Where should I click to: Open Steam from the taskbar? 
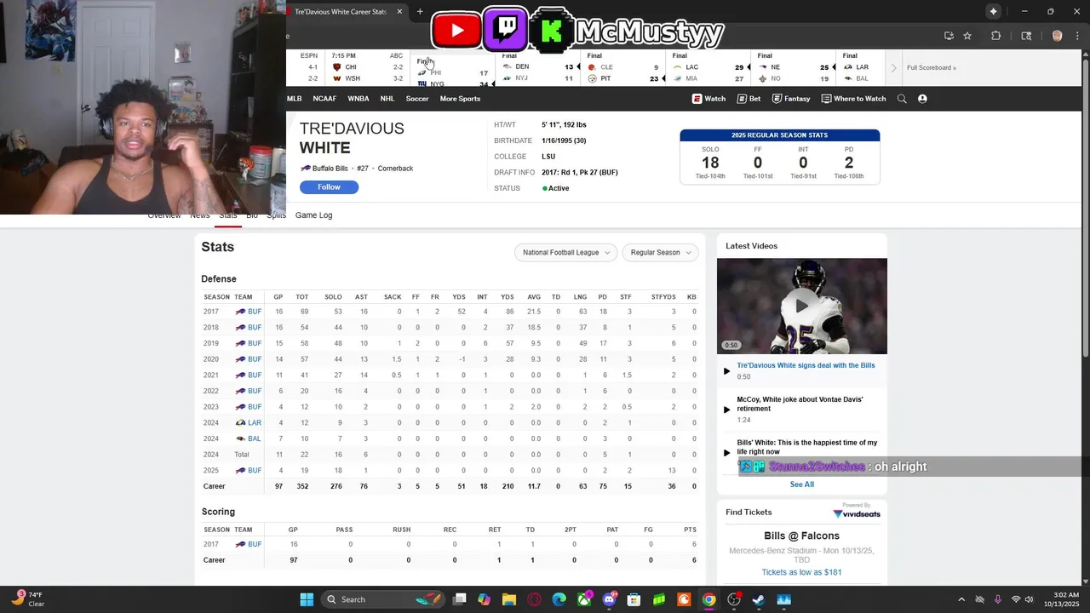(x=759, y=599)
